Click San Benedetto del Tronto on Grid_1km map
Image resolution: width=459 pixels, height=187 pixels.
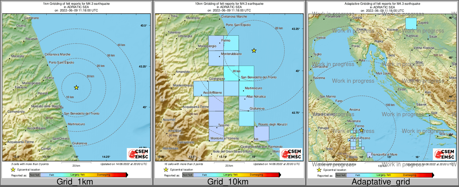point(81,113)
